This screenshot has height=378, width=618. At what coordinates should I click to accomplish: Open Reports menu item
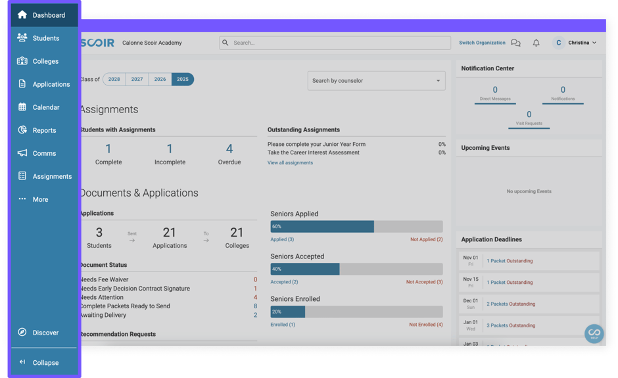[44, 130]
